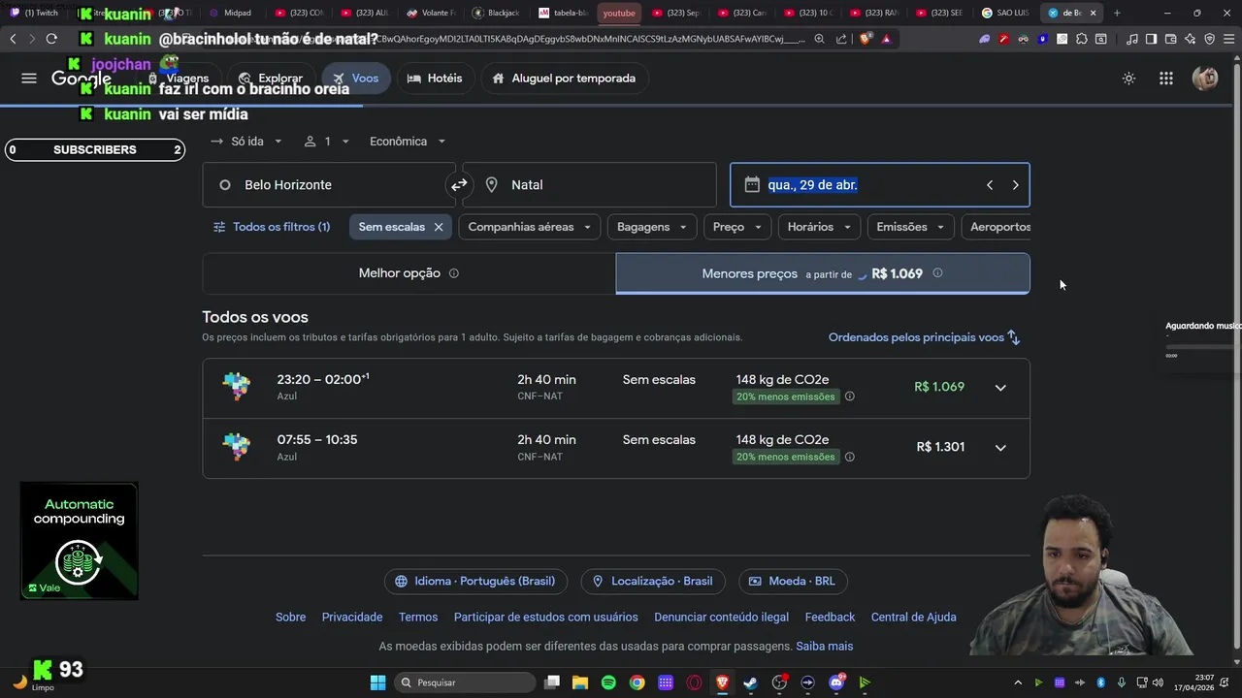Image resolution: width=1242 pixels, height=698 pixels.
Task: Open Localização · Brasil setting
Action: pyautogui.click(x=653, y=582)
